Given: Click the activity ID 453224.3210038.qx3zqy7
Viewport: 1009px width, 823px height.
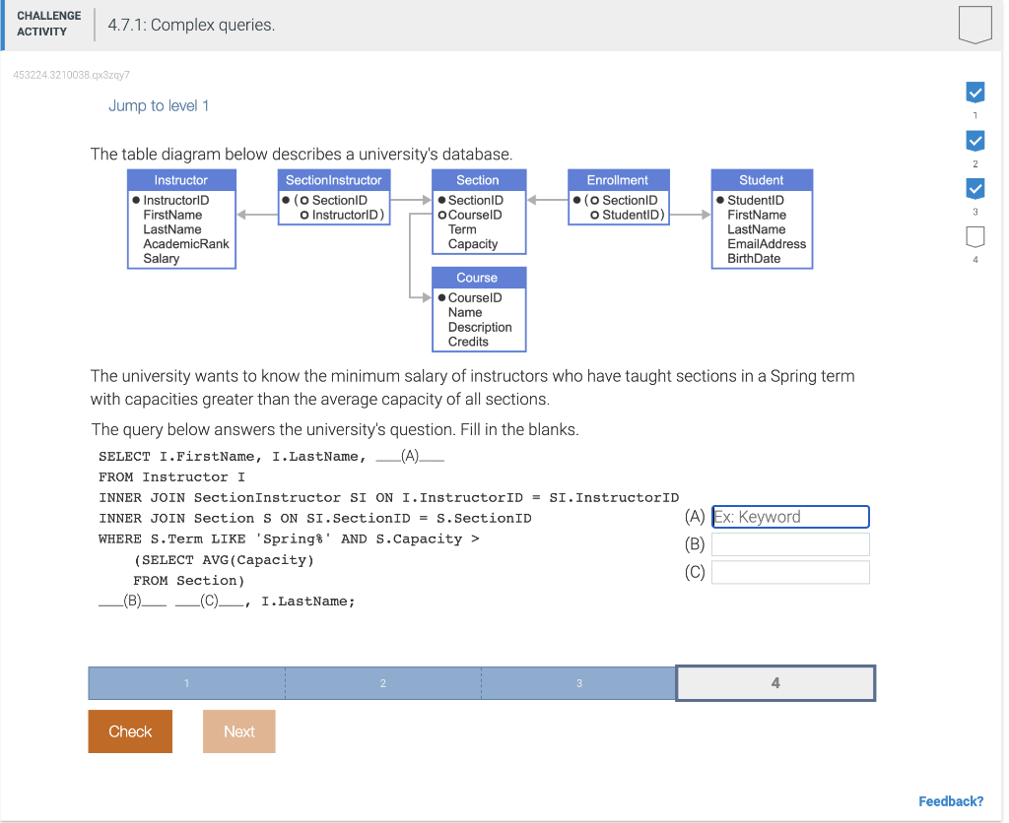Looking at the screenshot, I should pyautogui.click(x=71, y=75).
